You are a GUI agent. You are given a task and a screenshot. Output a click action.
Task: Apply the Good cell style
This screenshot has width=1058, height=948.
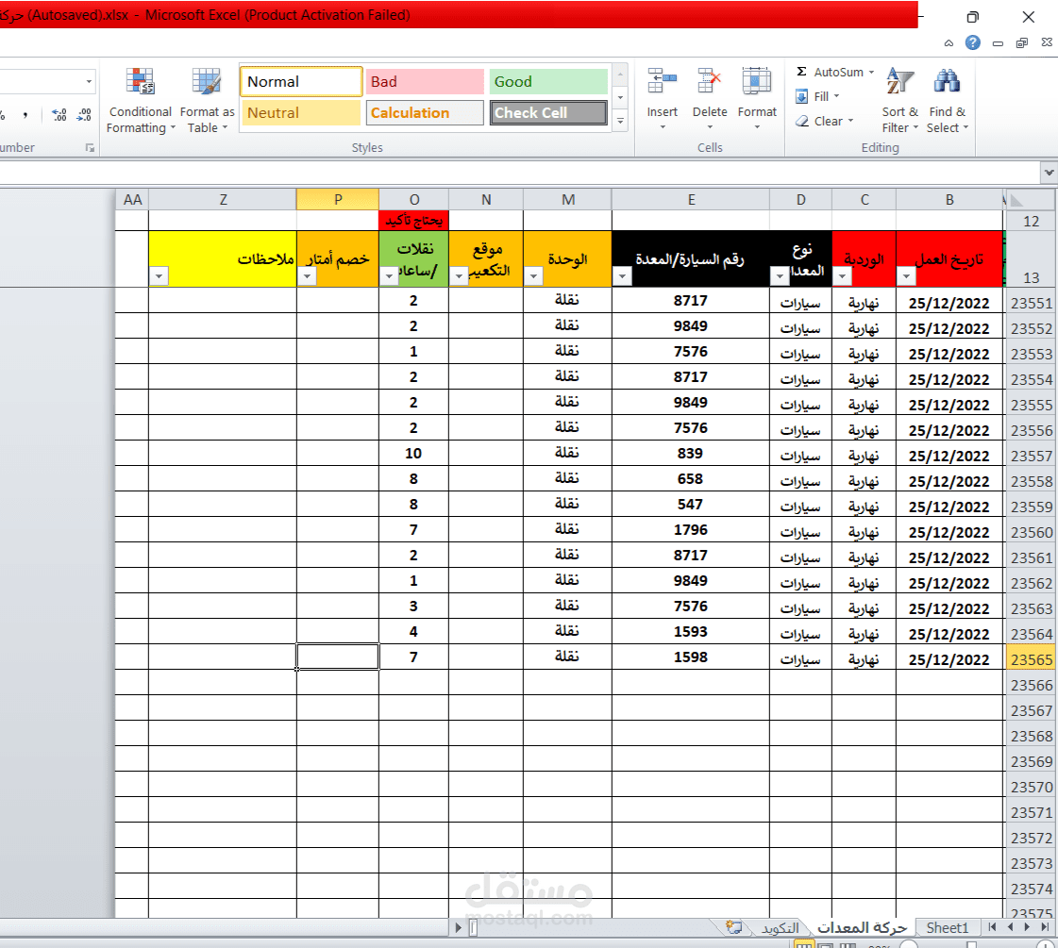[x=548, y=81]
